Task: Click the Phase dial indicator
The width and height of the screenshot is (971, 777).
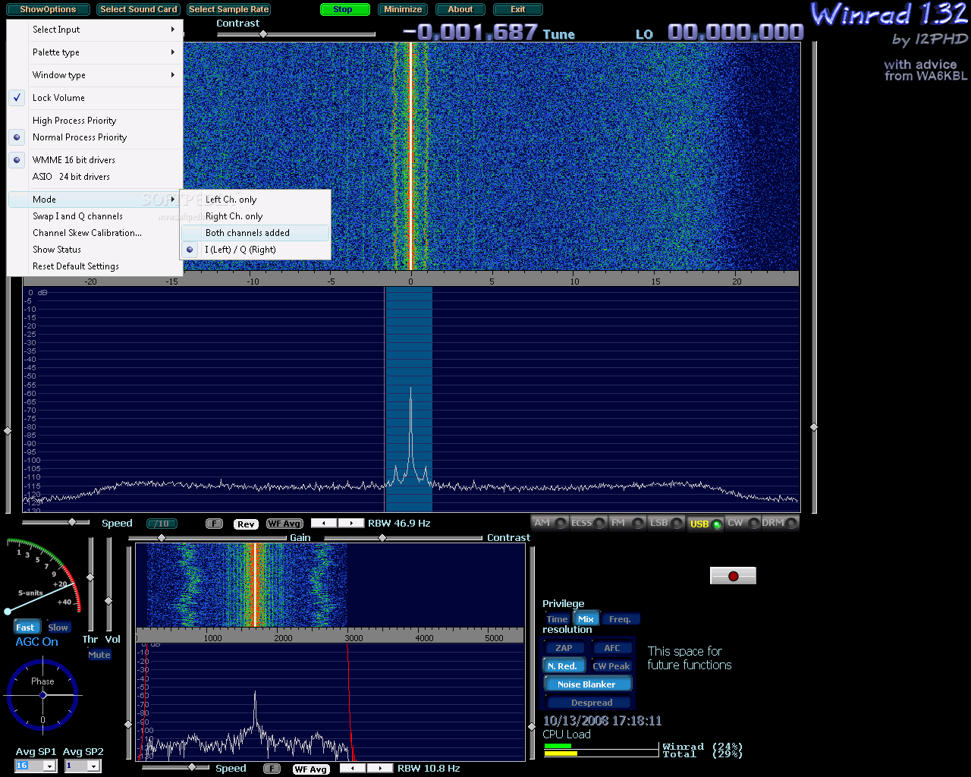Action: pyautogui.click(x=42, y=695)
